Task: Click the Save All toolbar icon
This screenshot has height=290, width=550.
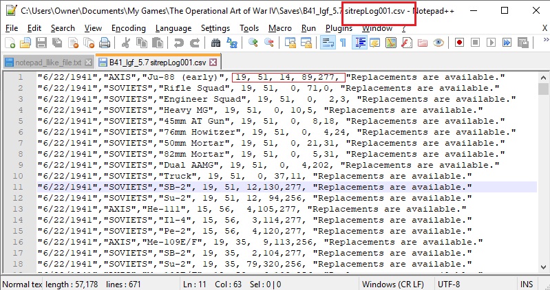Action: coord(57,43)
